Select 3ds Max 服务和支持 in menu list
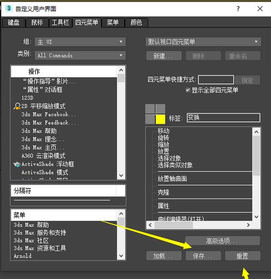Image resolution: width=271 pixels, height=279 pixels. pyautogui.click(x=40, y=232)
